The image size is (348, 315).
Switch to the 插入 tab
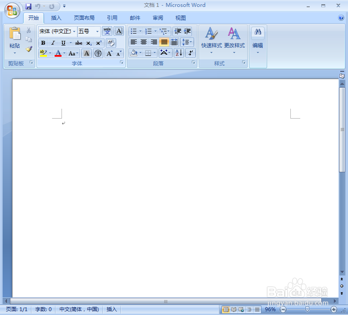pos(56,18)
